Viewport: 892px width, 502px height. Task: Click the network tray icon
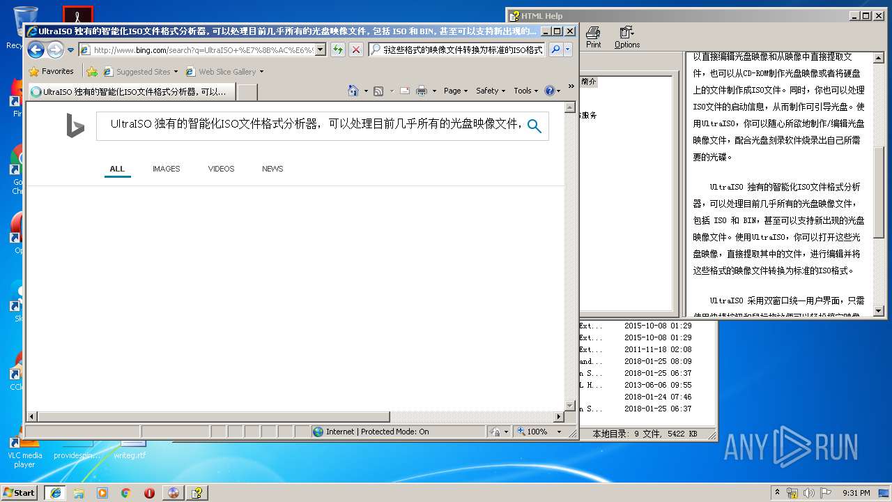[x=792, y=493]
